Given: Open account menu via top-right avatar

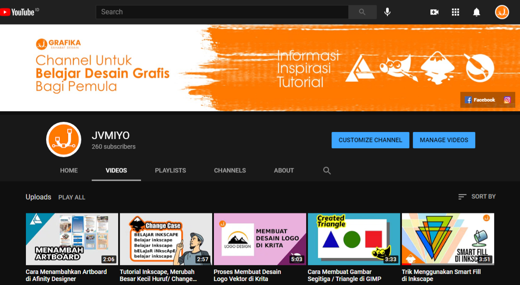Looking at the screenshot, I should 502,12.
